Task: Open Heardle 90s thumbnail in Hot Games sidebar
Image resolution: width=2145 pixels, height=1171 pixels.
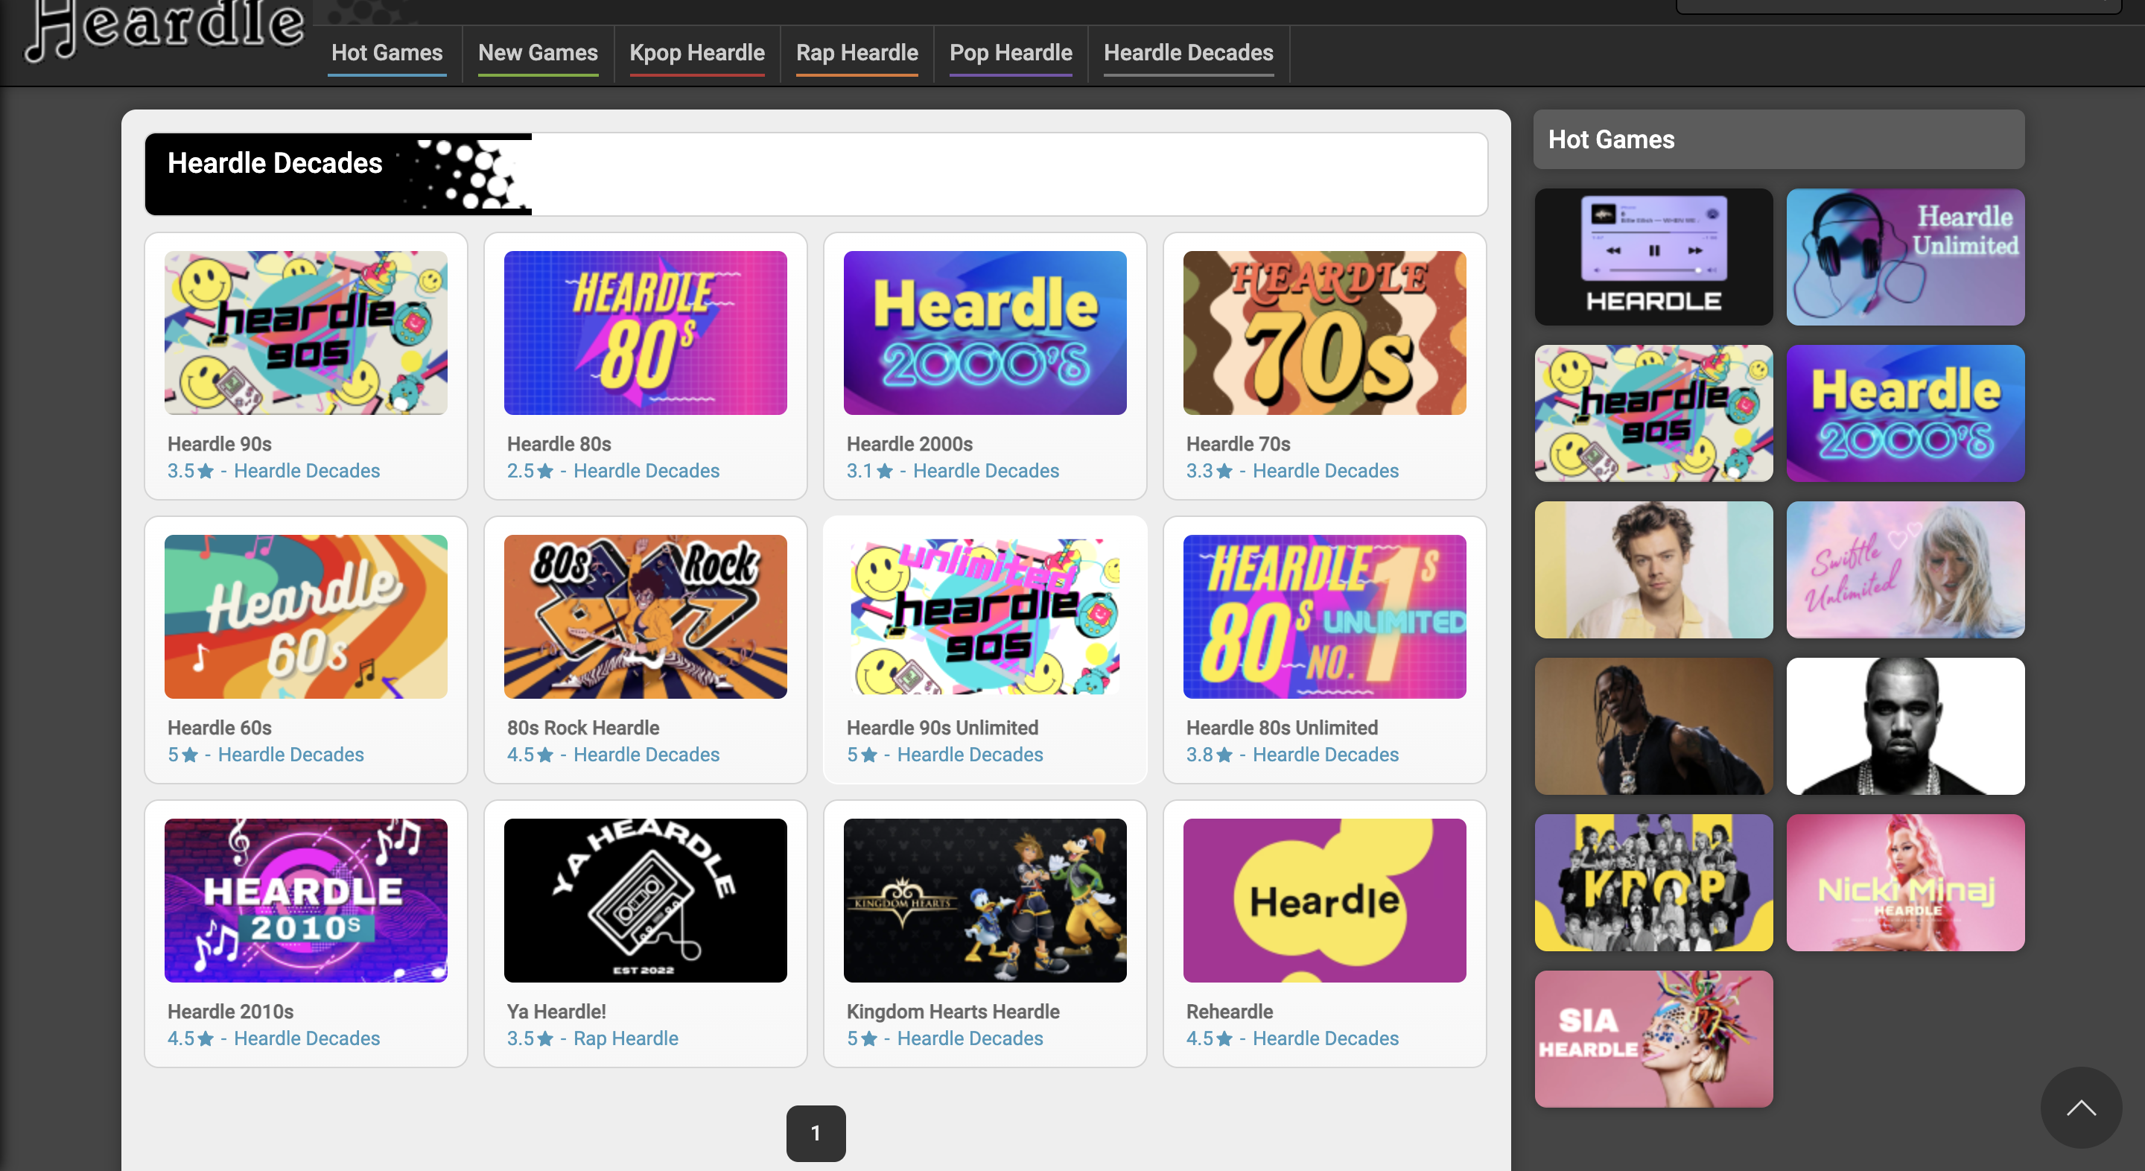Action: tap(1653, 414)
